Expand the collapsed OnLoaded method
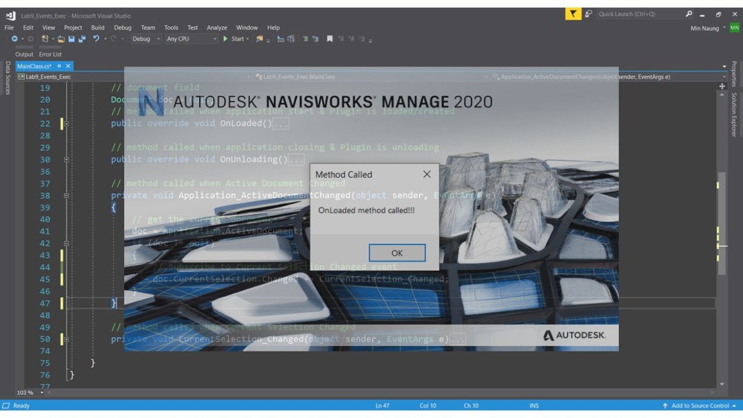Screen dimensions: 743x418 tap(67, 124)
